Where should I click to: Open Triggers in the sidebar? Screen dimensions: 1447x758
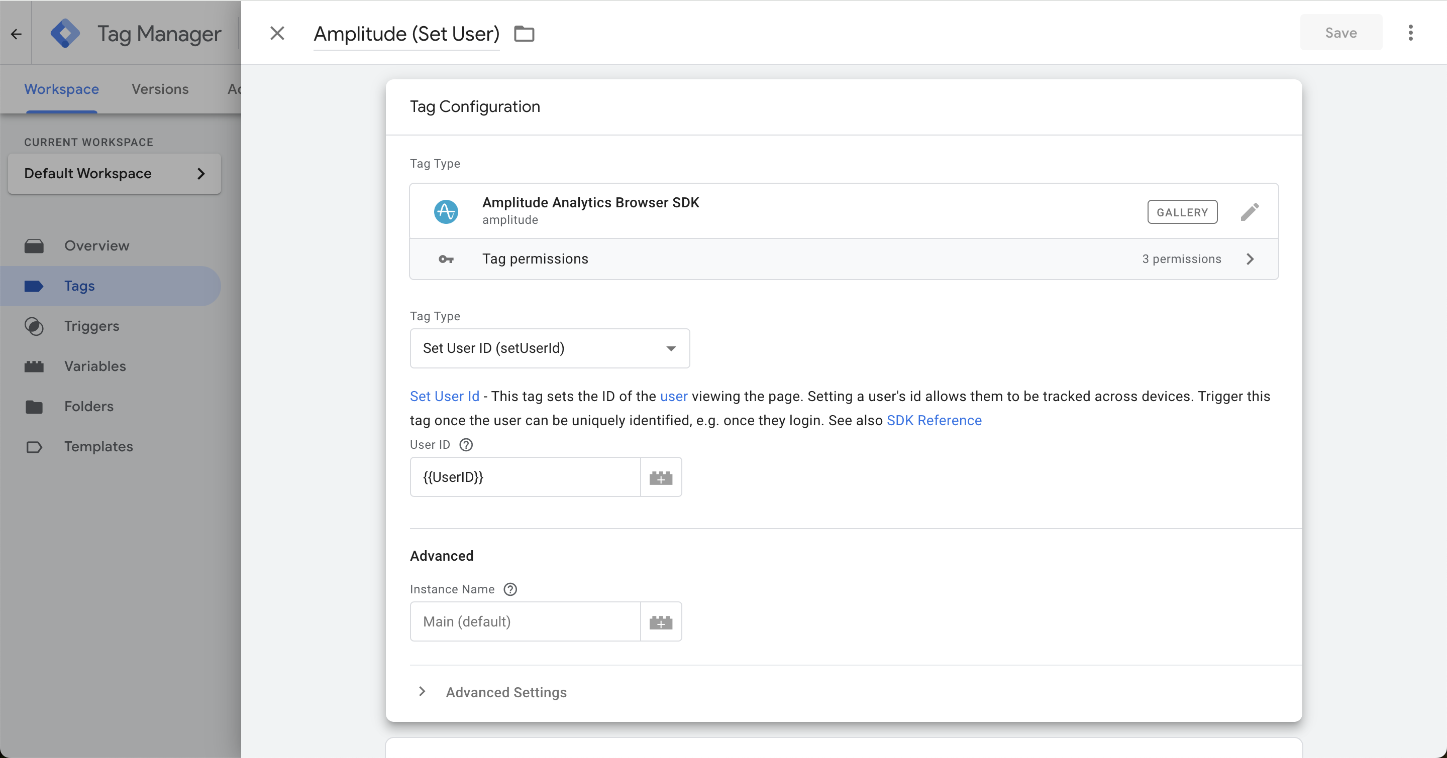(91, 326)
